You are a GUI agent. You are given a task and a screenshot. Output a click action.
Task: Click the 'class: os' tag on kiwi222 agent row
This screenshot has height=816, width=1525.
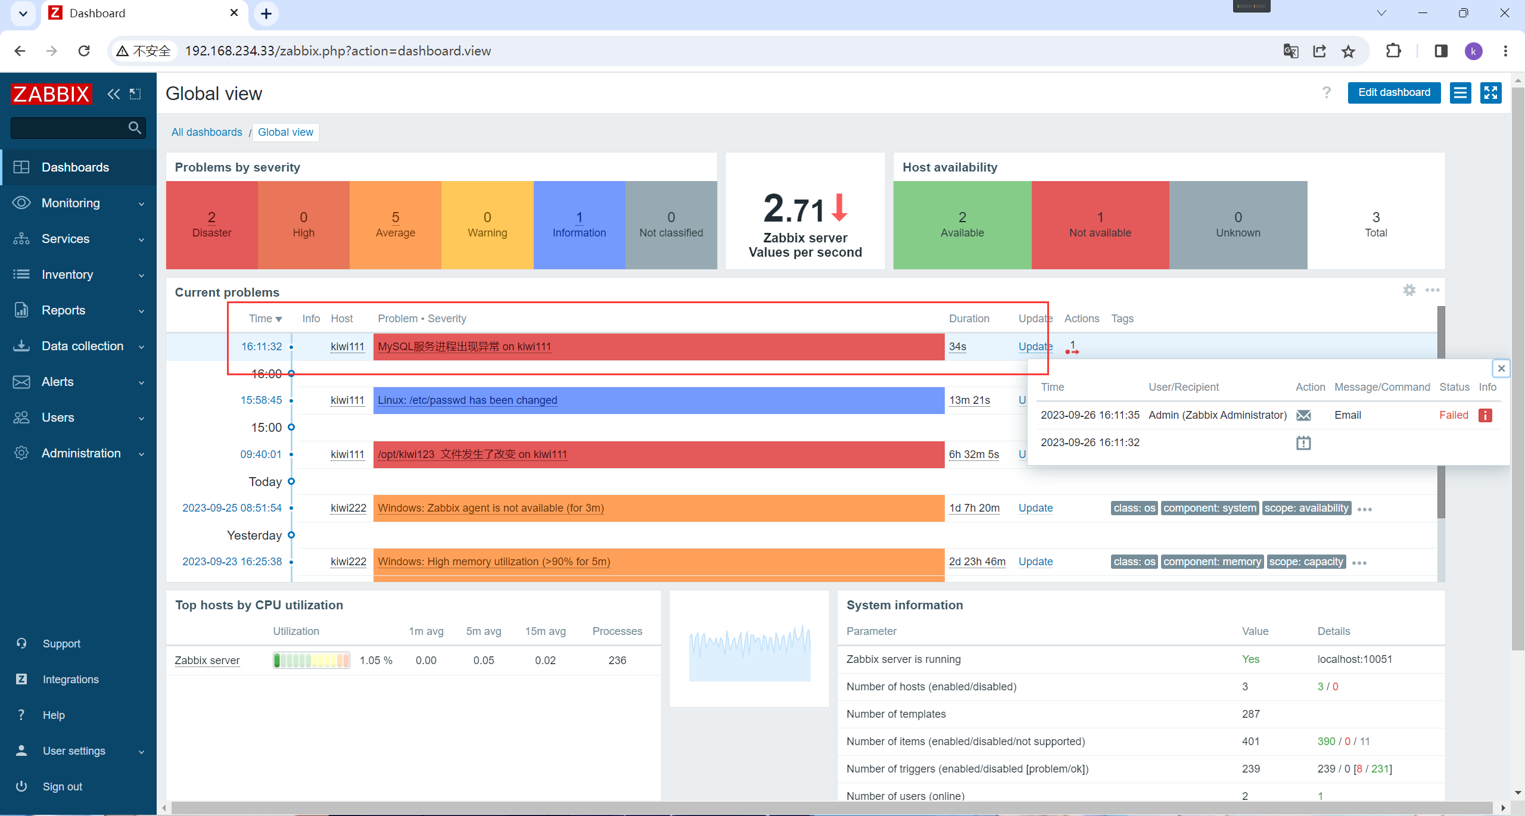(x=1134, y=508)
